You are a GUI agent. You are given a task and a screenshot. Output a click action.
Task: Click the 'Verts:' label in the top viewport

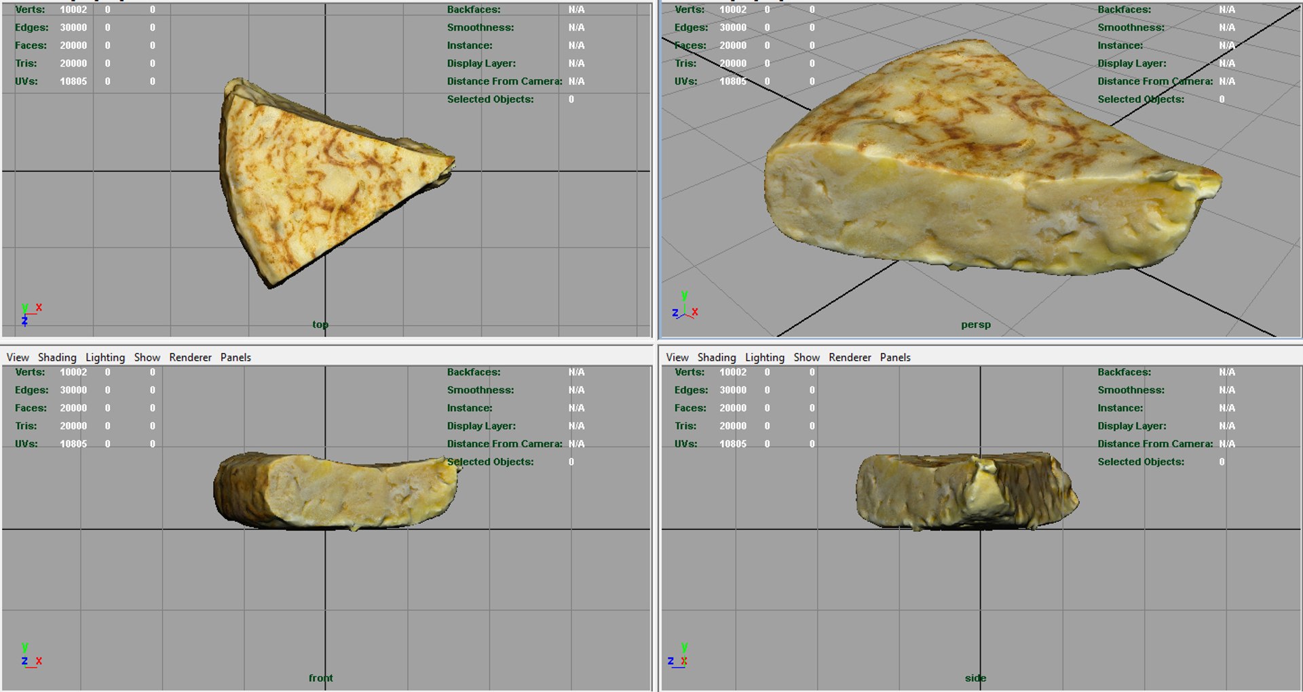(x=30, y=9)
